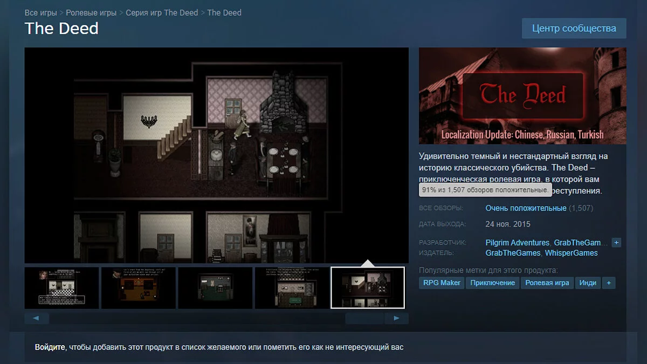Select first screenshot thumbnail with checkered floor
647x364 pixels.
[62, 288]
